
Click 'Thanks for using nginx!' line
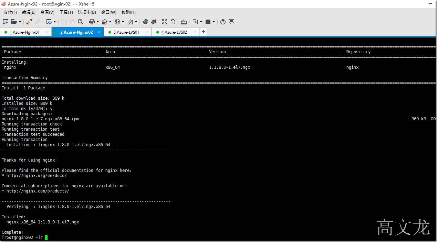click(x=29, y=160)
